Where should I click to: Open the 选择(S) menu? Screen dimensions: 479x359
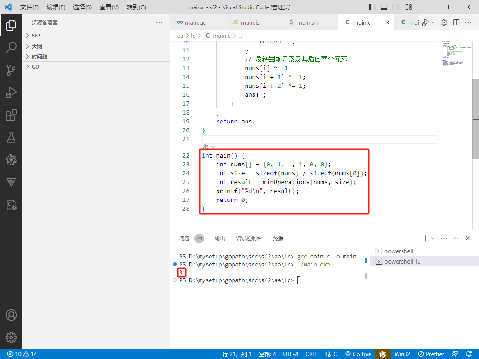point(82,7)
